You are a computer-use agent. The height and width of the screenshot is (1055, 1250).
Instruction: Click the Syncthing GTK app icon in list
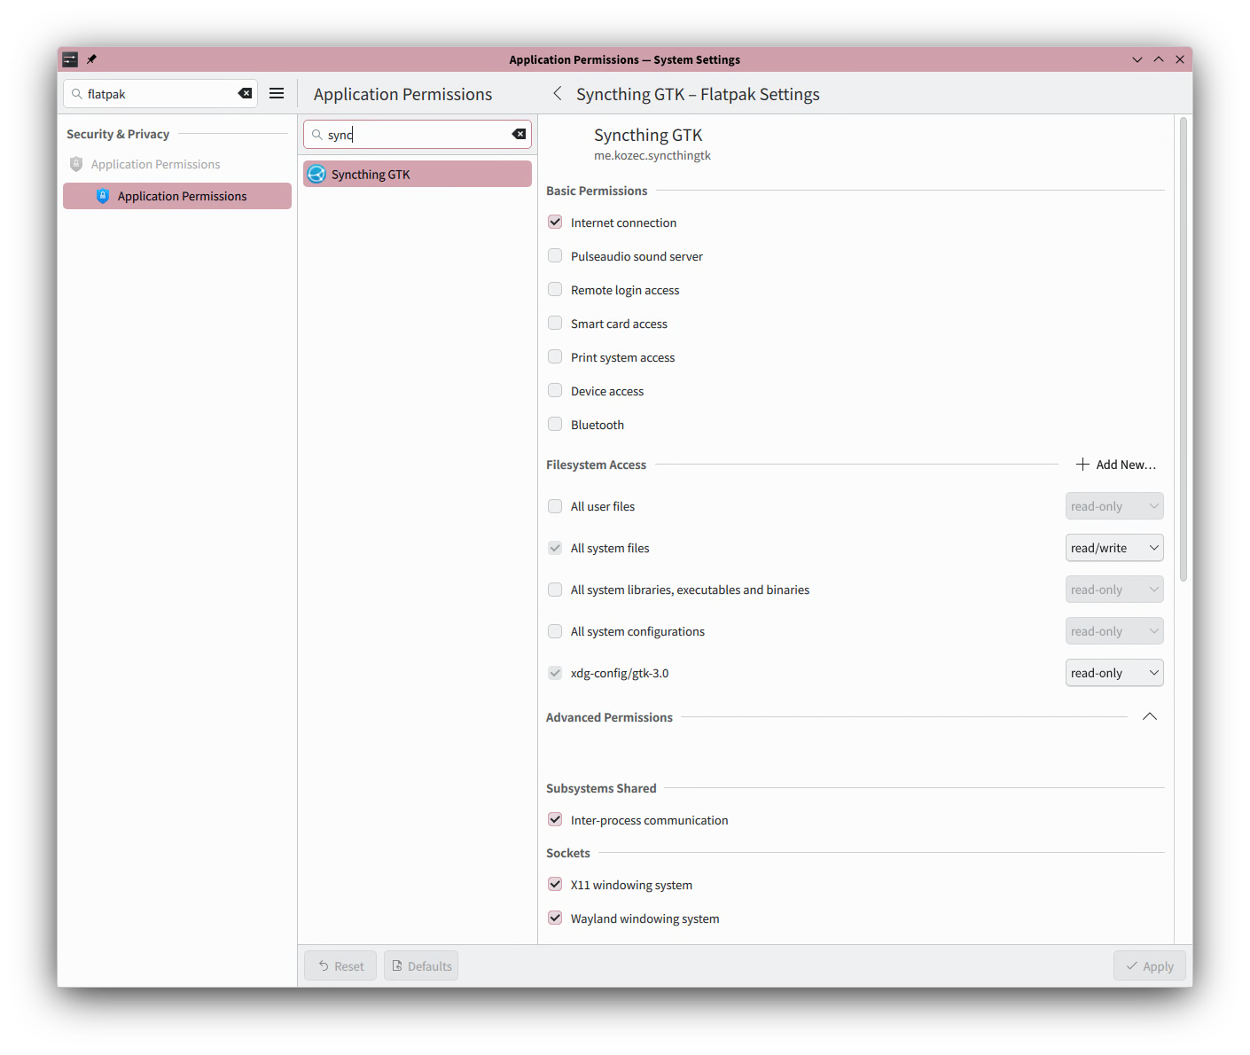pos(316,174)
